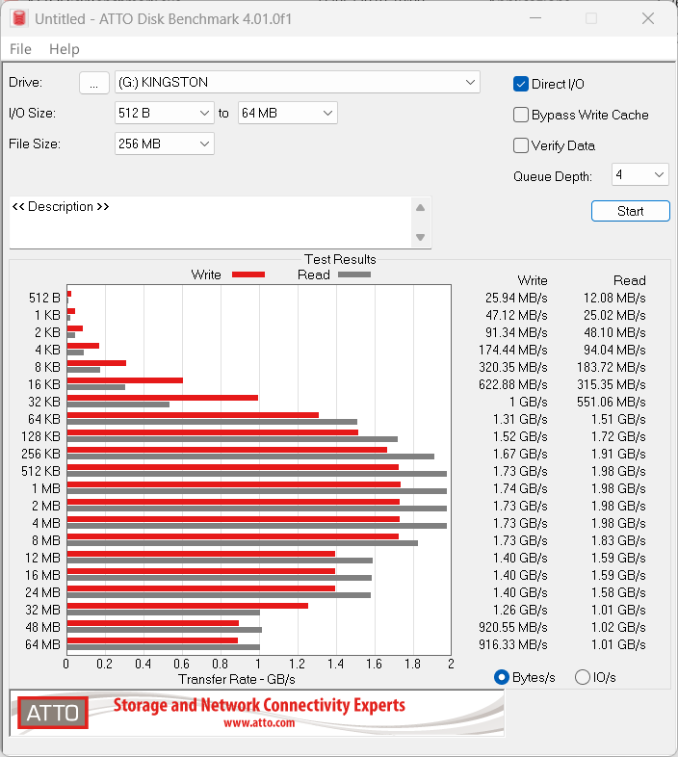Click the 1.83 GB/s read result
The image size is (678, 757).
(618, 541)
